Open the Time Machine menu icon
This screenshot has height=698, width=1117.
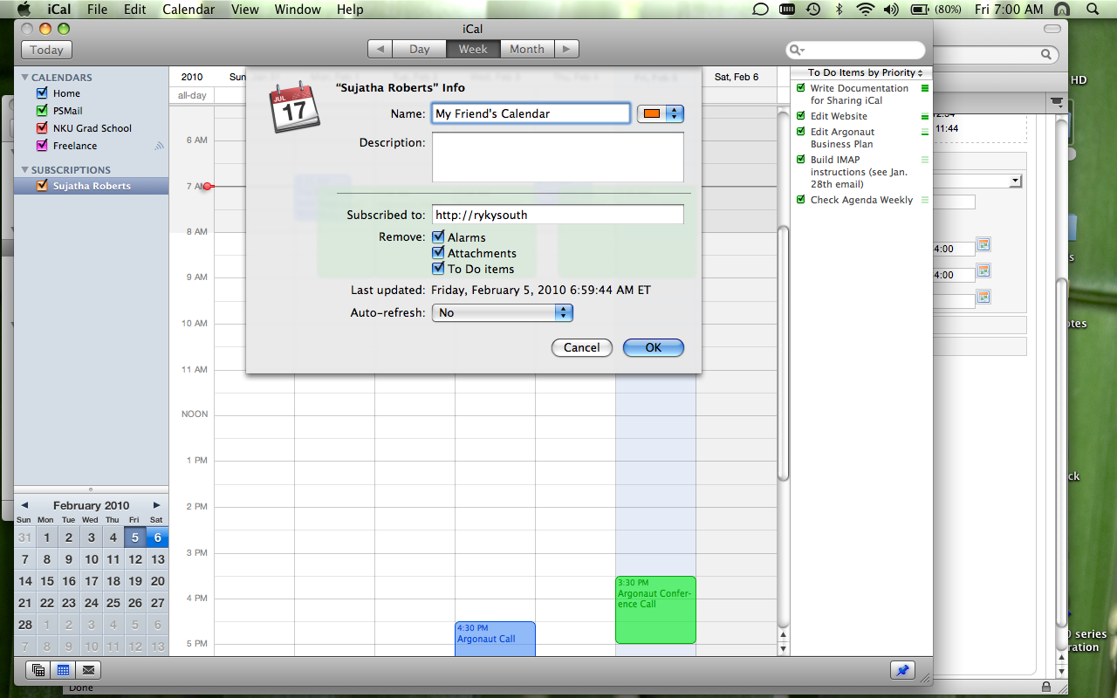click(x=812, y=10)
